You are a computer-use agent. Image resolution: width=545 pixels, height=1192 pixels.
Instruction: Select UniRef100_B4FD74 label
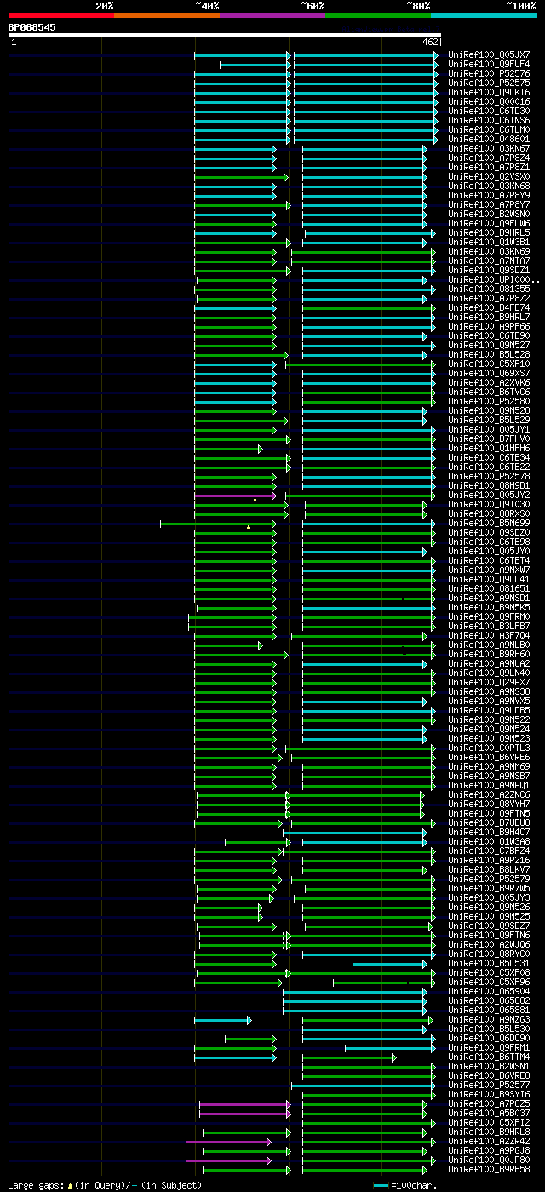489,307
